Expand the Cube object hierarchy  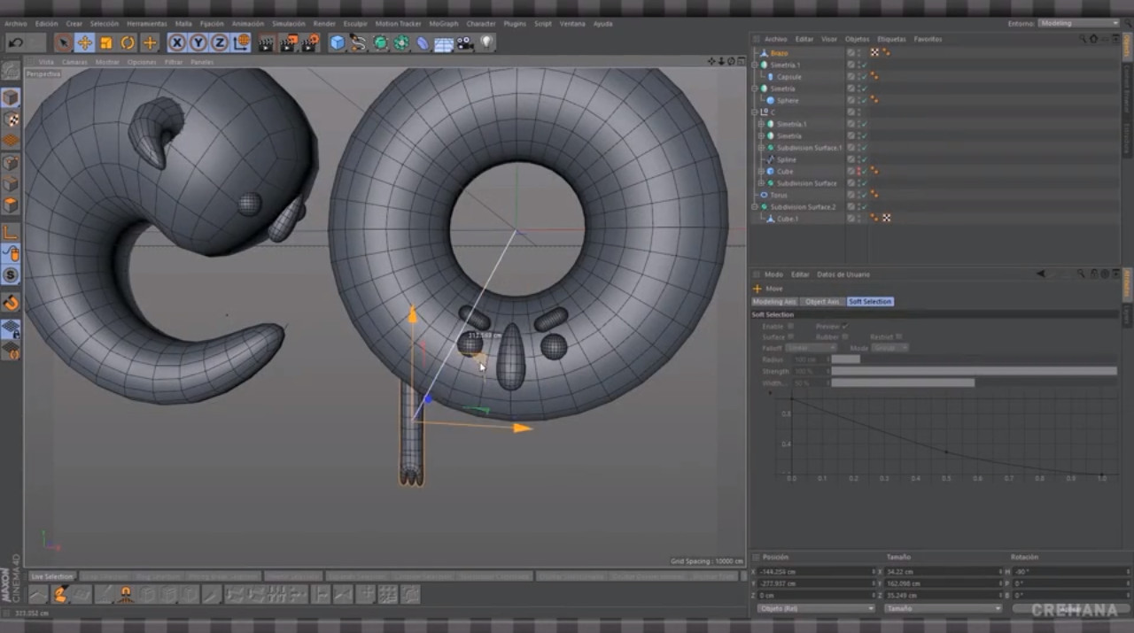point(760,172)
